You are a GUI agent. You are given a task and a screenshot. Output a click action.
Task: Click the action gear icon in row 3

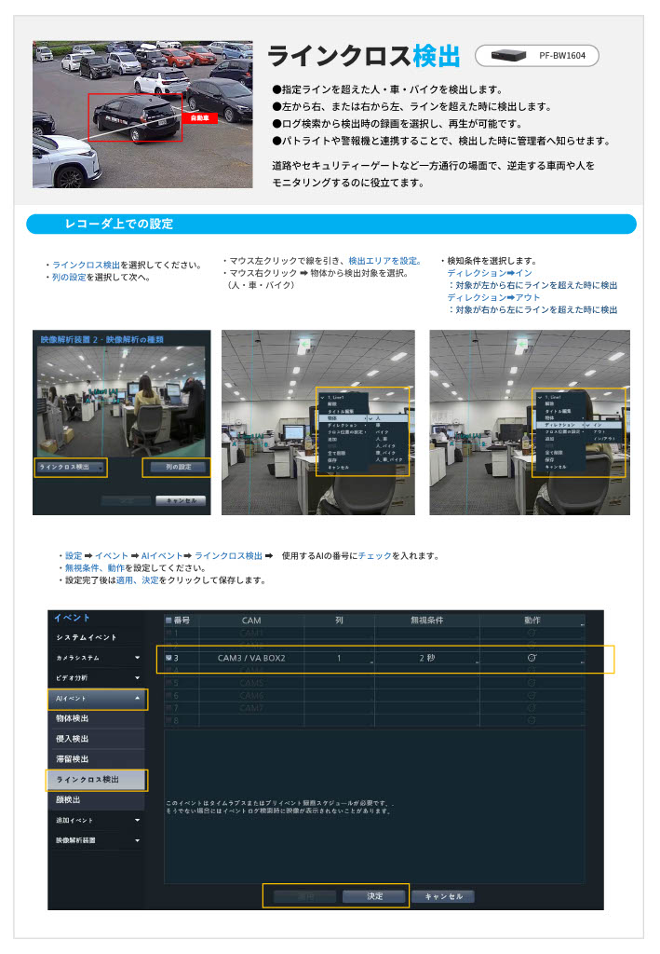[x=532, y=658]
